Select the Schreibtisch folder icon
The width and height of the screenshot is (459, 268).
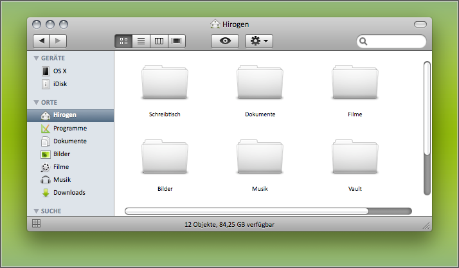[x=165, y=82]
